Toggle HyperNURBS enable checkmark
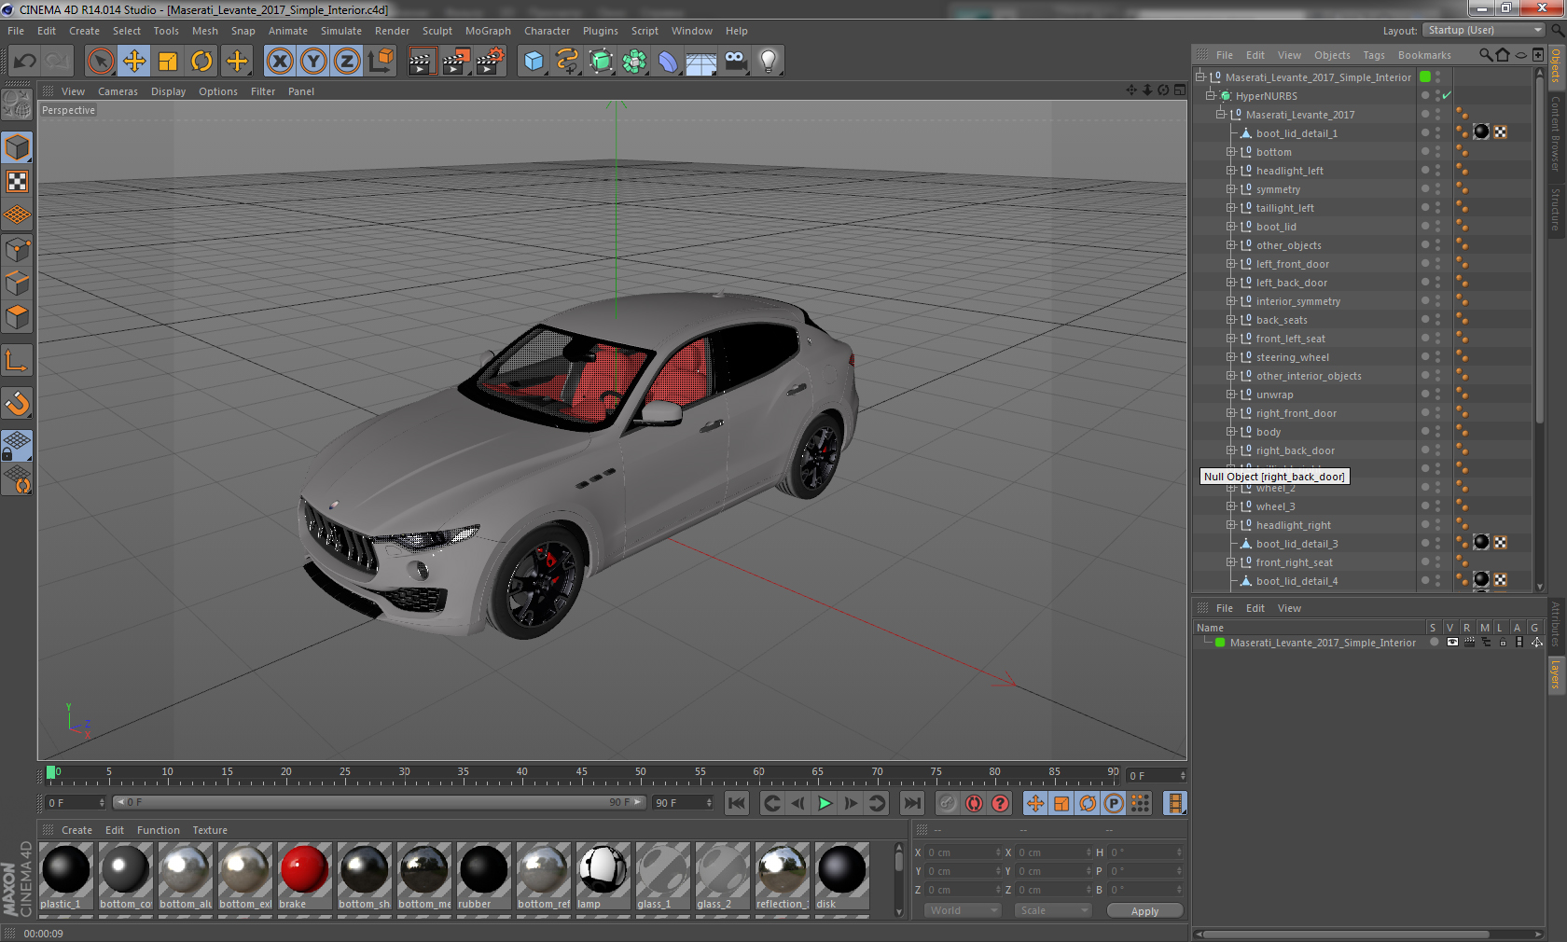The height and width of the screenshot is (942, 1567). point(1447,96)
